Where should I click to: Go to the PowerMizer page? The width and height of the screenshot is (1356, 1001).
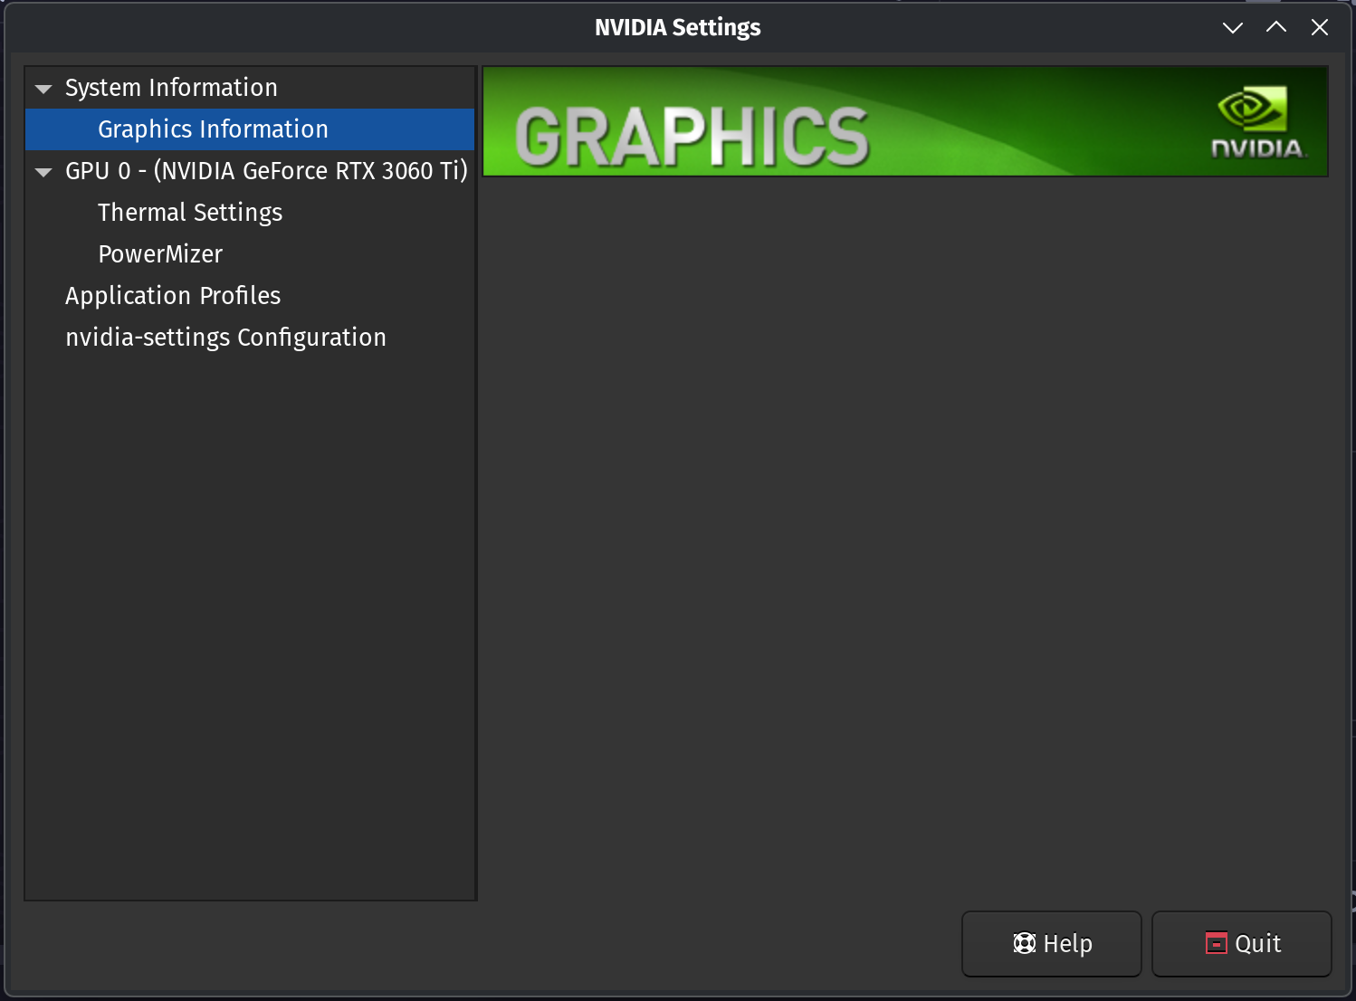click(x=160, y=254)
